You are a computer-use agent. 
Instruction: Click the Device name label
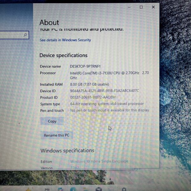(50, 67)
